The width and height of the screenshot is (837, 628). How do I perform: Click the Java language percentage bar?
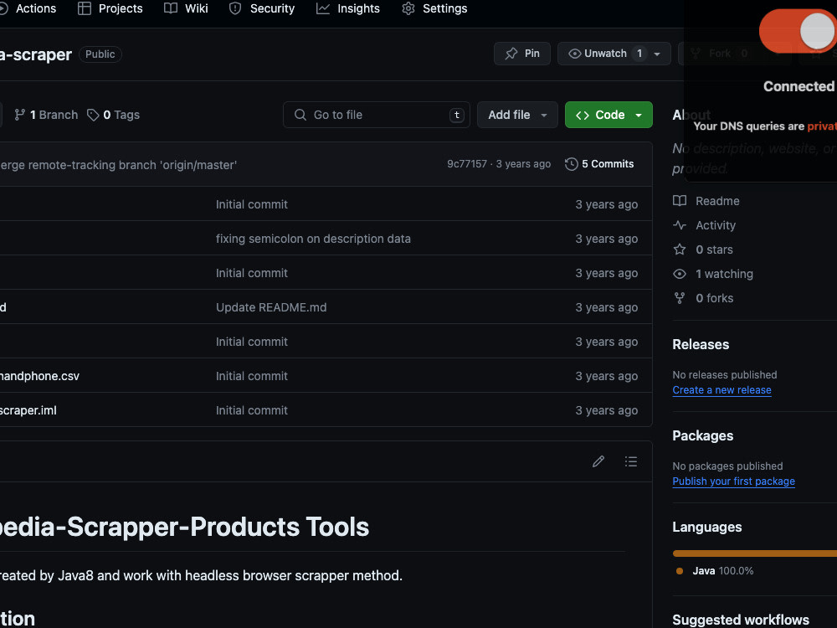pyautogui.click(x=753, y=553)
